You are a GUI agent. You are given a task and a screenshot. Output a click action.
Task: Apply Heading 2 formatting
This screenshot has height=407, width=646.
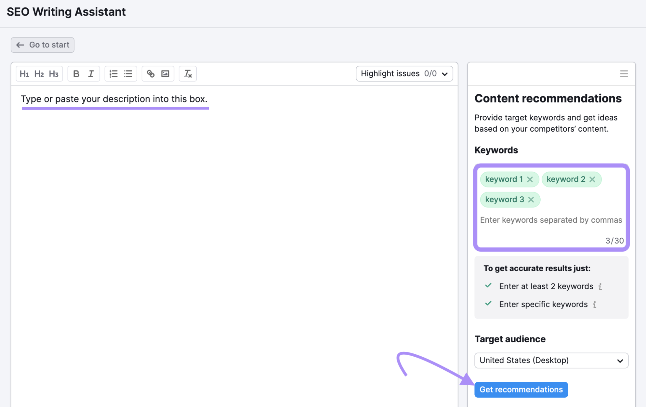[39, 74]
